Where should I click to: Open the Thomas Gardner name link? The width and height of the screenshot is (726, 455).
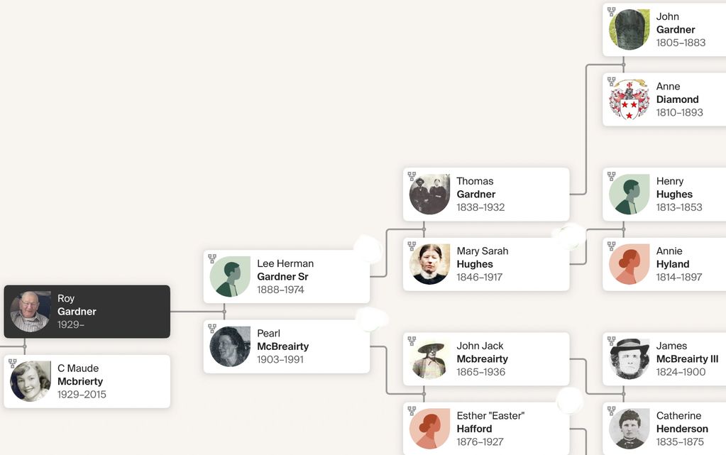pos(475,188)
